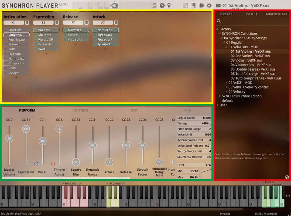Select Sfz attack option
The height and width of the screenshot is (216, 291).
click(105, 44)
